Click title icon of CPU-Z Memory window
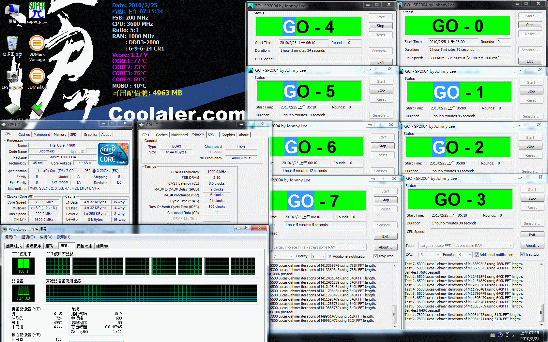Viewport: 548px width, 342px height. 142,125
